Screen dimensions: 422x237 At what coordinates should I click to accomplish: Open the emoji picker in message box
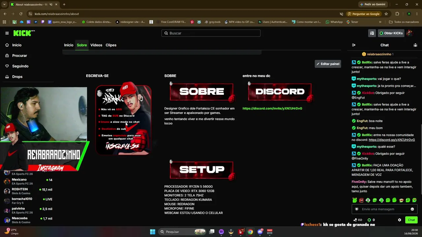[412, 209]
